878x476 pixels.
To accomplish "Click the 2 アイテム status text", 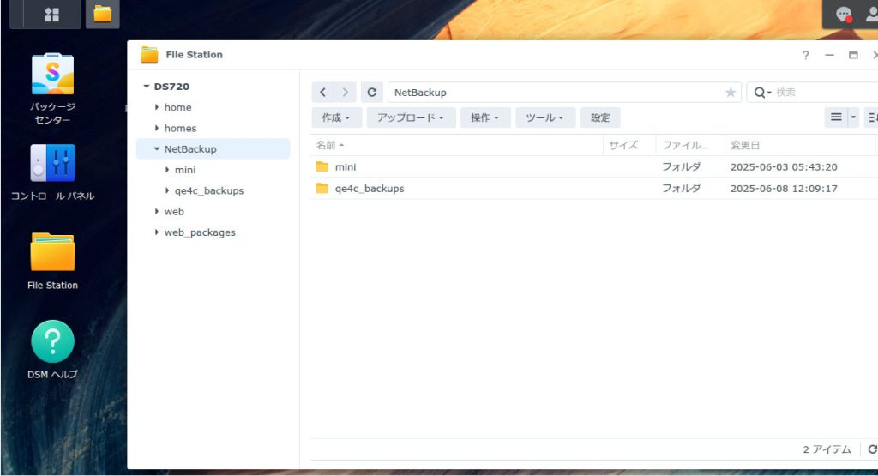I will [827, 449].
